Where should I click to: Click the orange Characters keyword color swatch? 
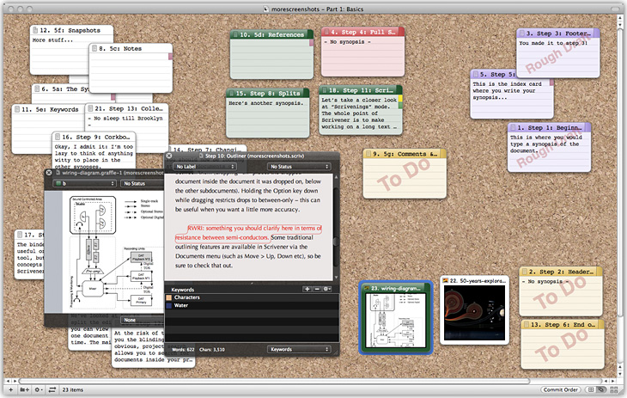click(x=169, y=297)
